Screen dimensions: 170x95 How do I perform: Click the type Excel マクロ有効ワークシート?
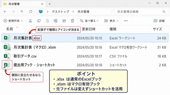pyautogui.click(x=128, y=47)
